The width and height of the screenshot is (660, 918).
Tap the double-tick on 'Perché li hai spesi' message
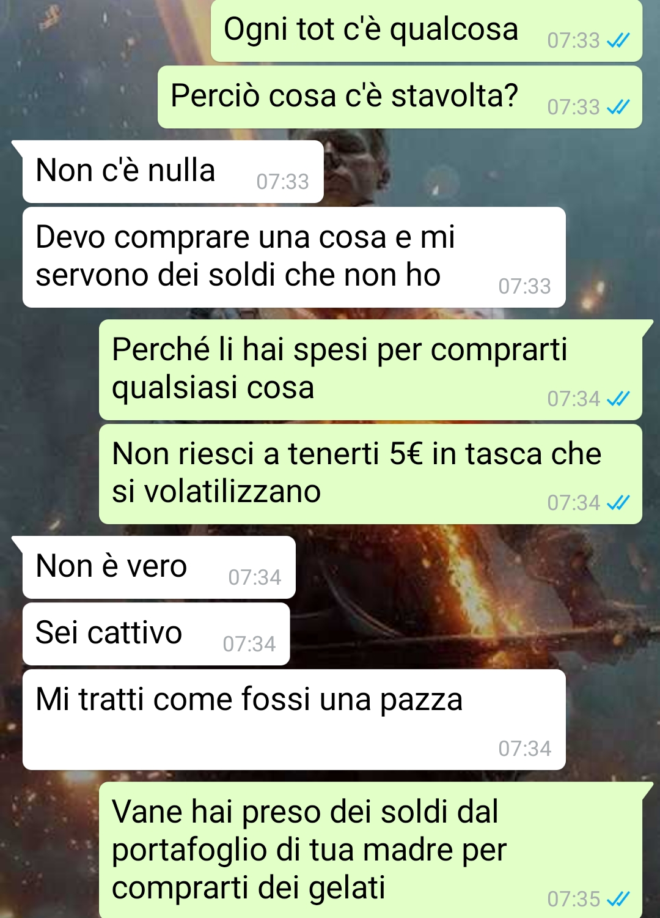tap(618, 399)
